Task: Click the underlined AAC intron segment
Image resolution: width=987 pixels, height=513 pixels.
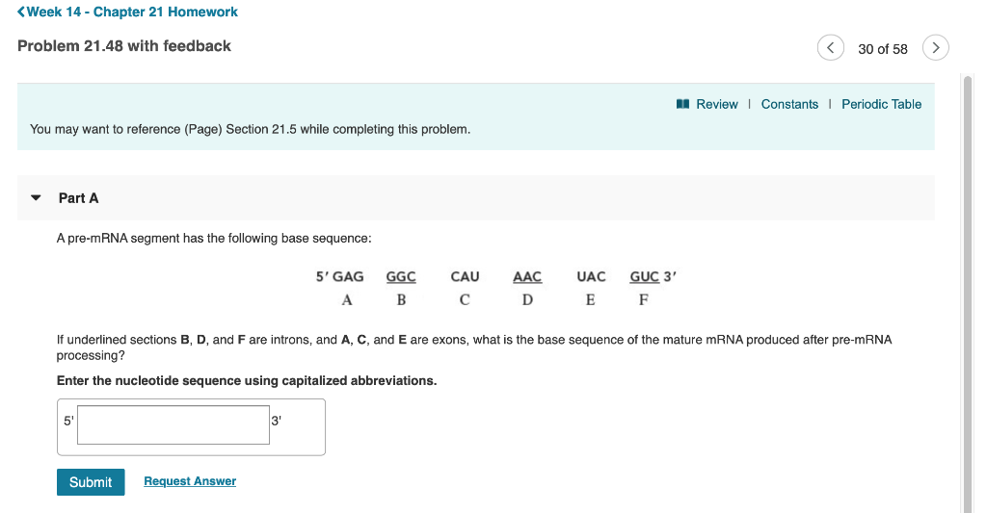Action: (527, 276)
